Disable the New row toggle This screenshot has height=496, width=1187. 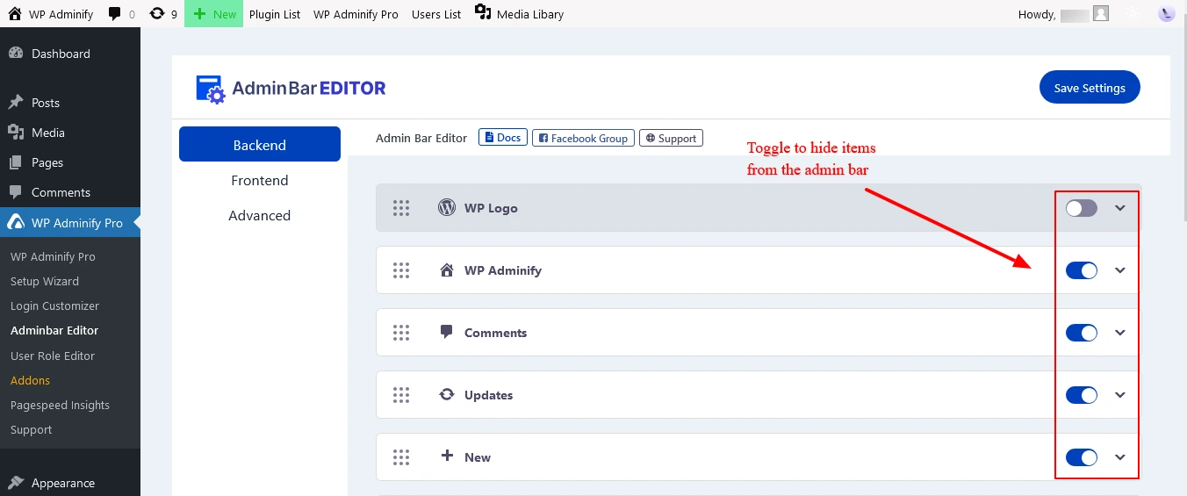[1082, 457]
